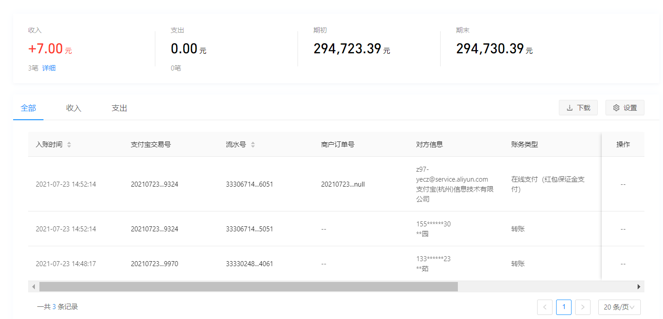Switch to the 收入 tab
Image resolution: width=663 pixels, height=319 pixels.
pos(73,108)
